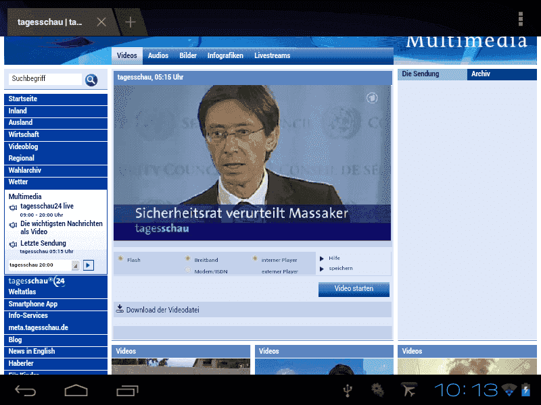Viewport: 541px width, 405px height.
Task: Click the Download der Videodatei link
Action: [162, 310]
